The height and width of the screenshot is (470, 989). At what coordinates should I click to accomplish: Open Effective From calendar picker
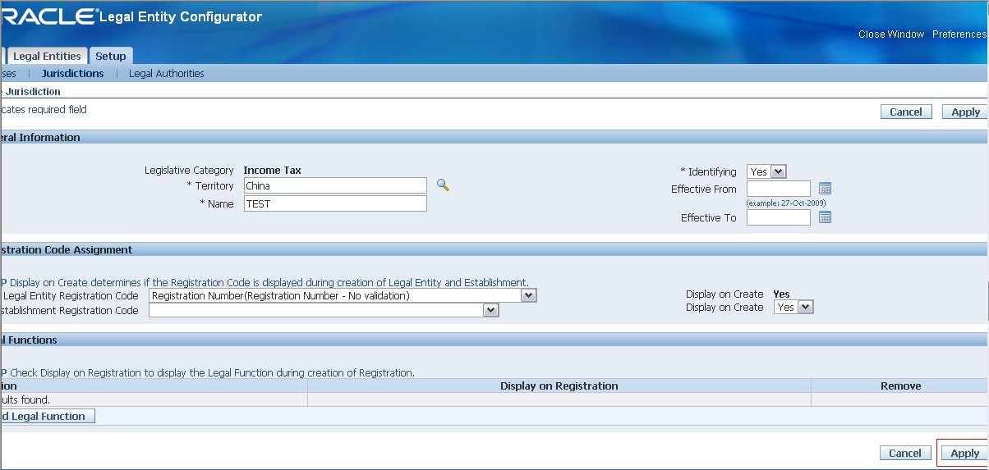pos(826,189)
